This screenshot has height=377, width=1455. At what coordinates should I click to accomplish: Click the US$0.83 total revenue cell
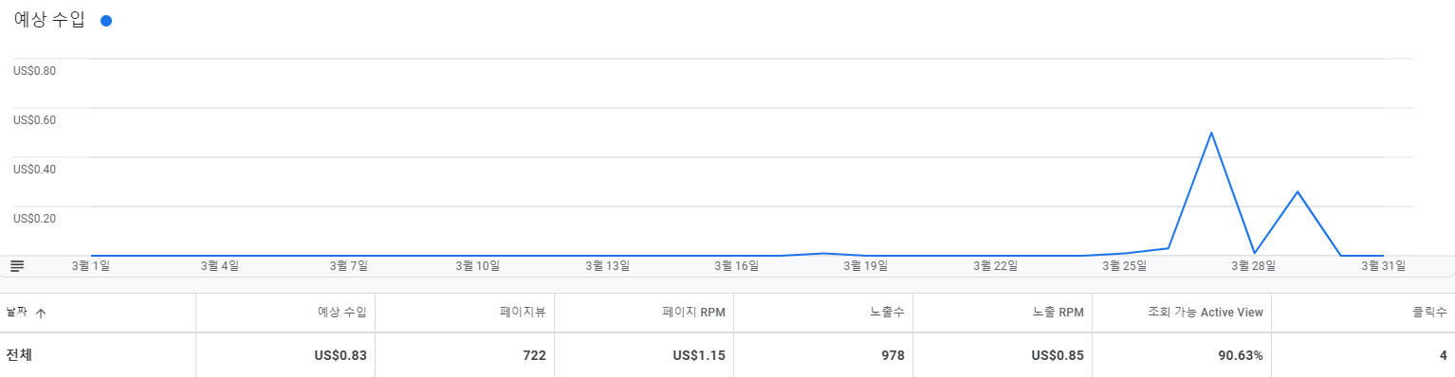340,355
